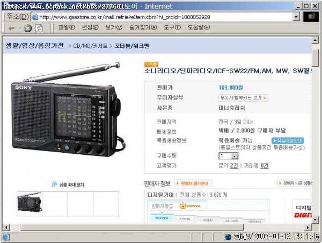Click the 전국 / 3일 이내 text
Image resolution: width=322 pixels, height=243 pixels.
click(236, 122)
